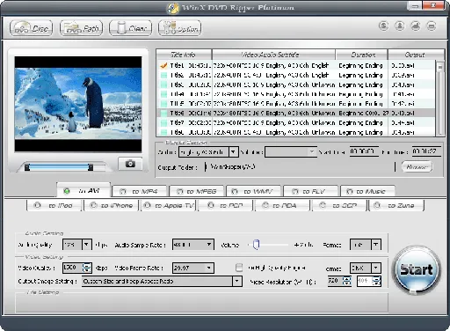Screen dimensions: 450x331
Task: Choose the 'to Zune' radio option
Action: pyautogui.click(x=396, y=205)
